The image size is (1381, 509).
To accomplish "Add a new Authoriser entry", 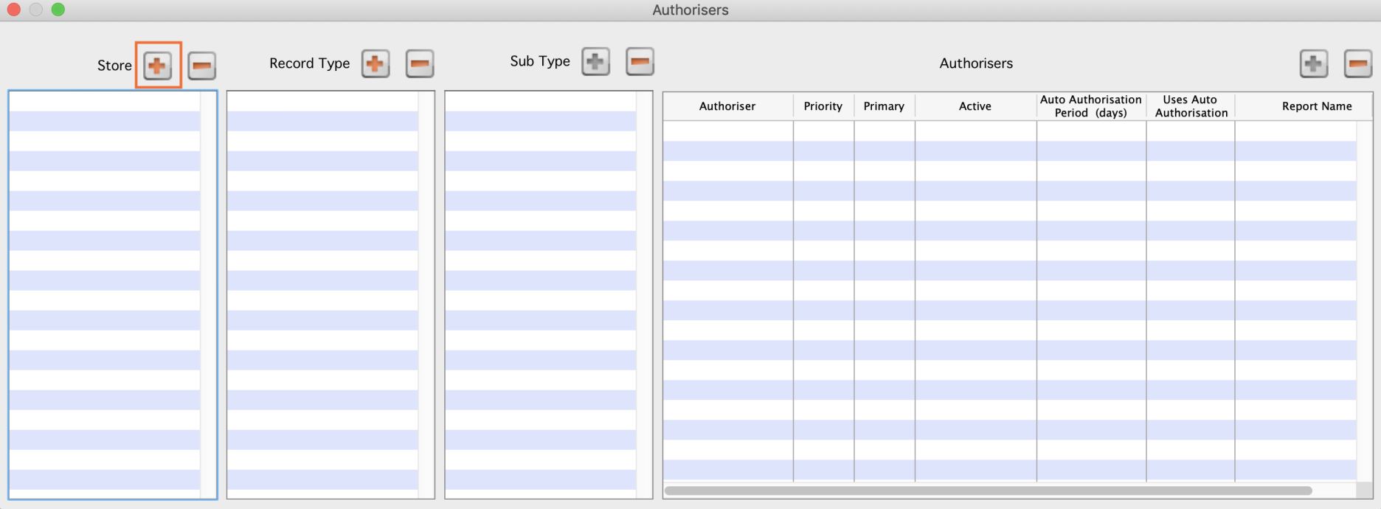I will pos(1313,63).
